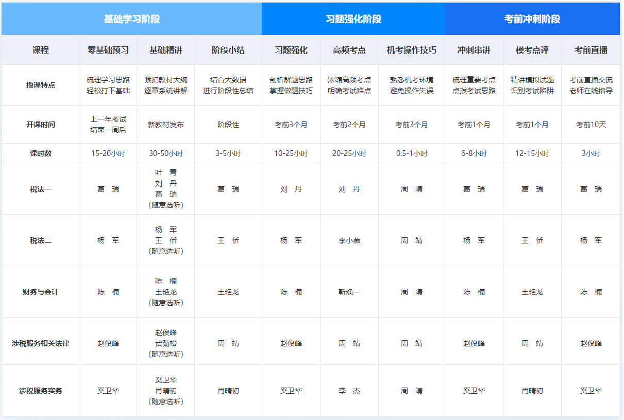Image resolution: width=624 pixels, height=420 pixels.
Task: Select the 基础精讲 column header
Action: point(166,50)
